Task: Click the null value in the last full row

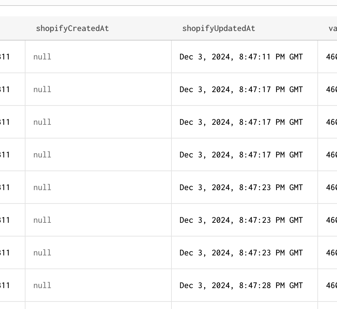Action: pyautogui.click(x=42, y=285)
